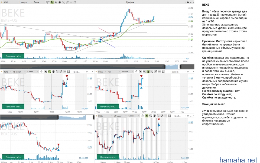Expand the 'Час' timeframe dropdown
This screenshot has height=163, width=260.
point(119,72)
